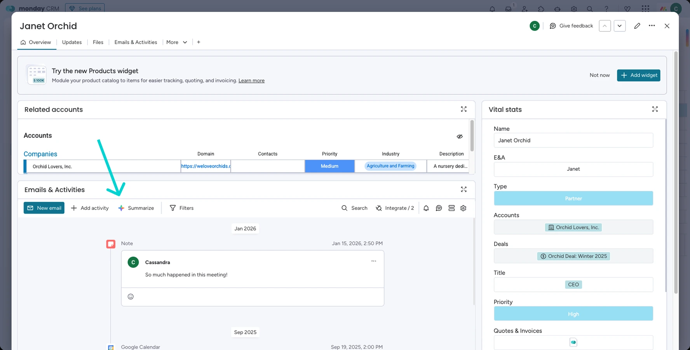Click the New email button
This screenshot has height=350, width=690.
pyautogui.click(x=44, y=208)
